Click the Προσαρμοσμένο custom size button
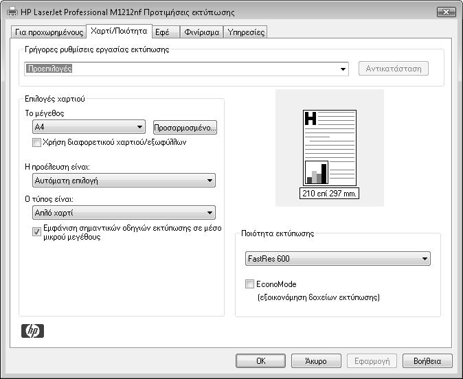463x379 pixels. [x=185, y=128]
